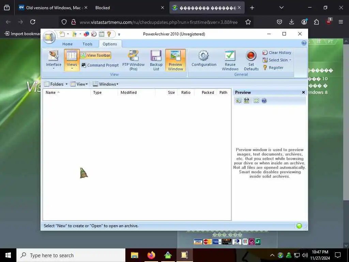
Task: Click the green status indicator in status bar
Action: tap(299, 226)
